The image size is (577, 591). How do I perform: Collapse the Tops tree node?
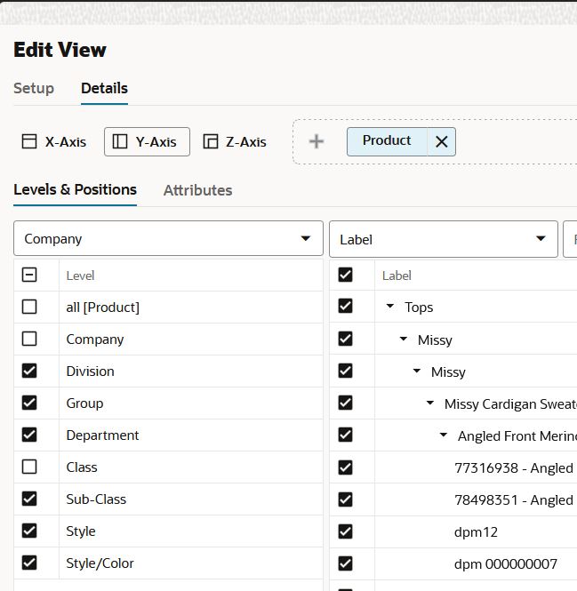tap(390, 306)
